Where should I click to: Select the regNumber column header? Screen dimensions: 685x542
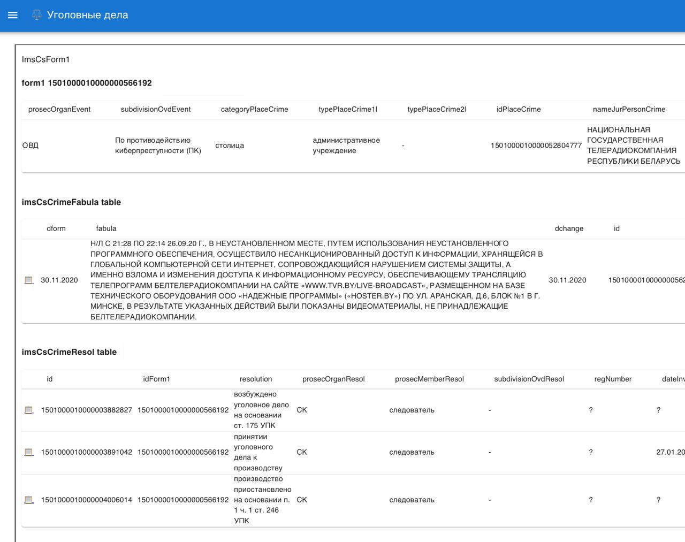(x=613, y=379)
